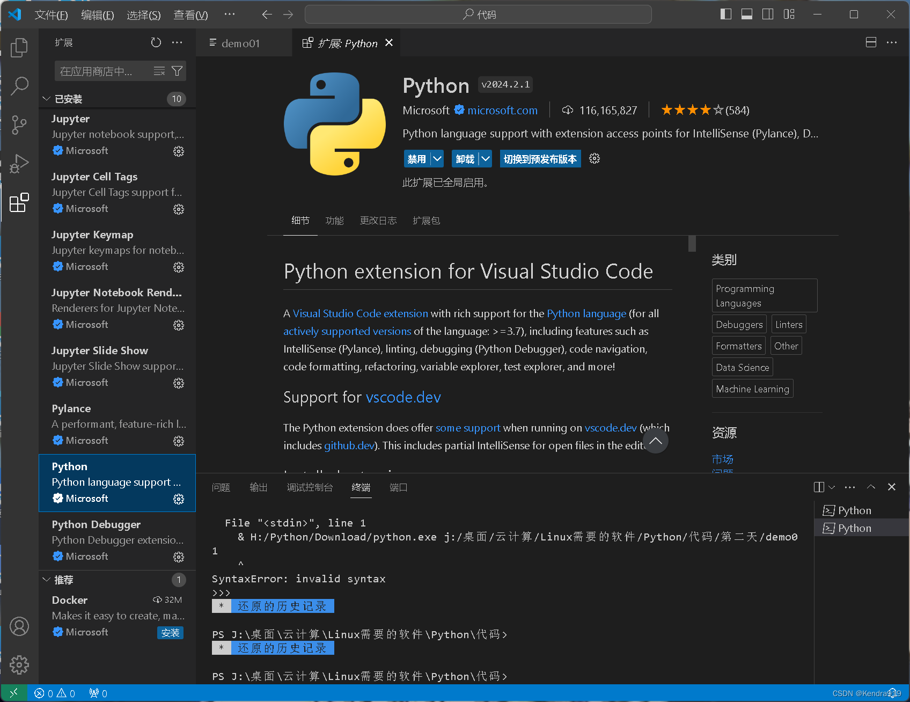
Task: Click the Machine Learning category tag
Action: click(753, 389)
